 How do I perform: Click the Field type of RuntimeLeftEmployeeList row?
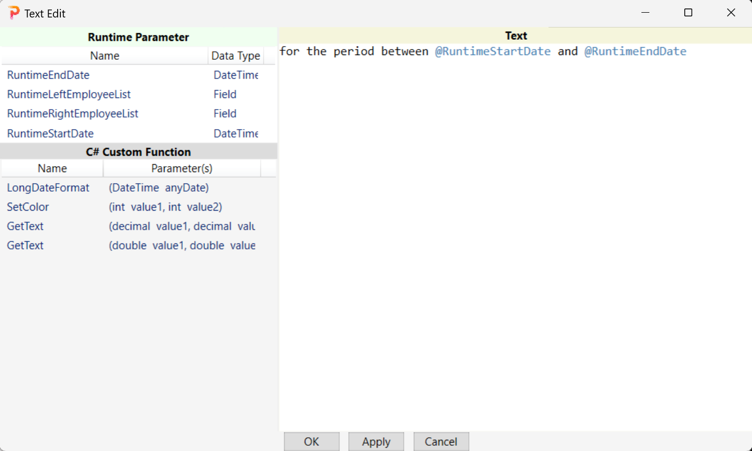pos(225,94)
